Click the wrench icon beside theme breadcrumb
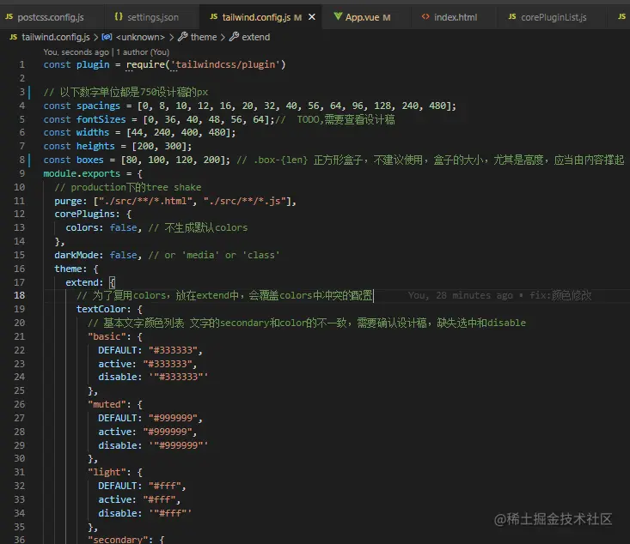This screenshot has width=630, height=544. 183,37
